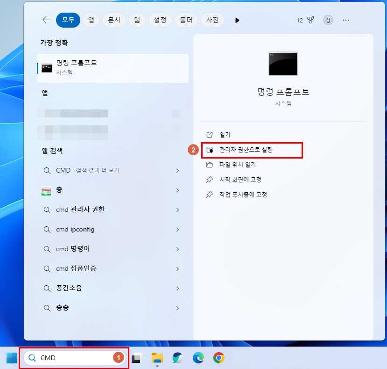Open File Explorer from the taskbar
This screenshot has width=387, height=369.
156,357
